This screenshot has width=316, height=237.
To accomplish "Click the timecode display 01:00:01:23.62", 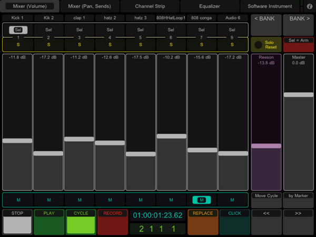I will [x=157, y=215].
